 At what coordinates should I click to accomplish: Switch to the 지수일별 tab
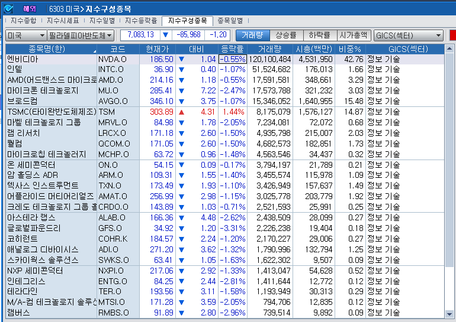point(102,21)
